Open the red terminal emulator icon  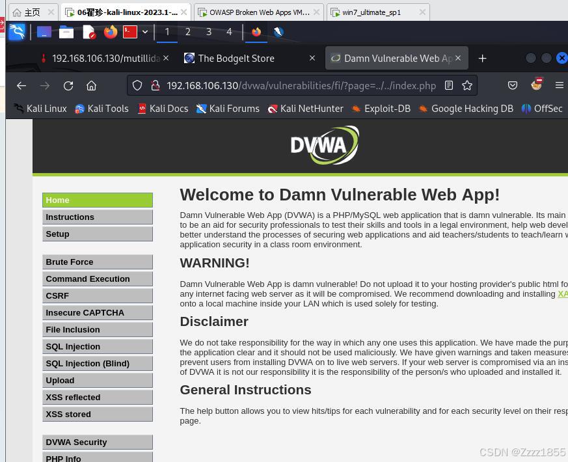(130, 32)
